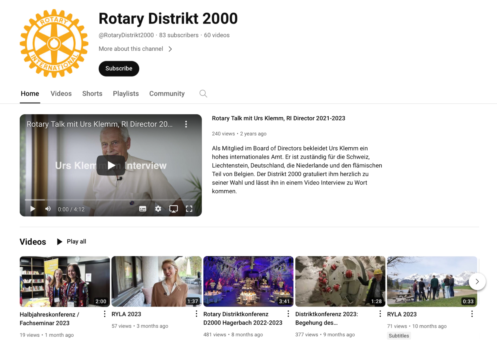Click the featured video description paragraph

[297, 170]
